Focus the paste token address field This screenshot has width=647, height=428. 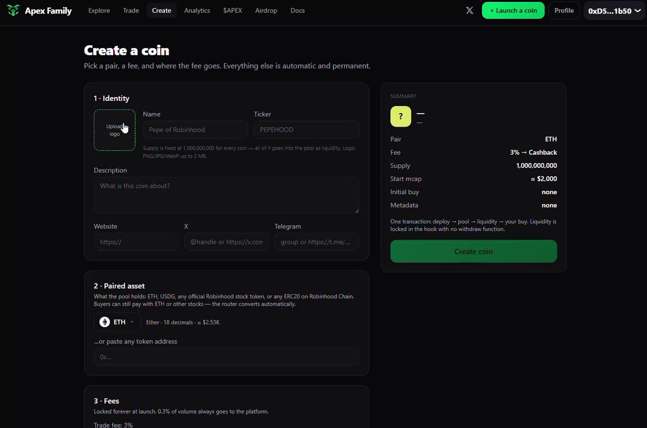coord(226,357)
